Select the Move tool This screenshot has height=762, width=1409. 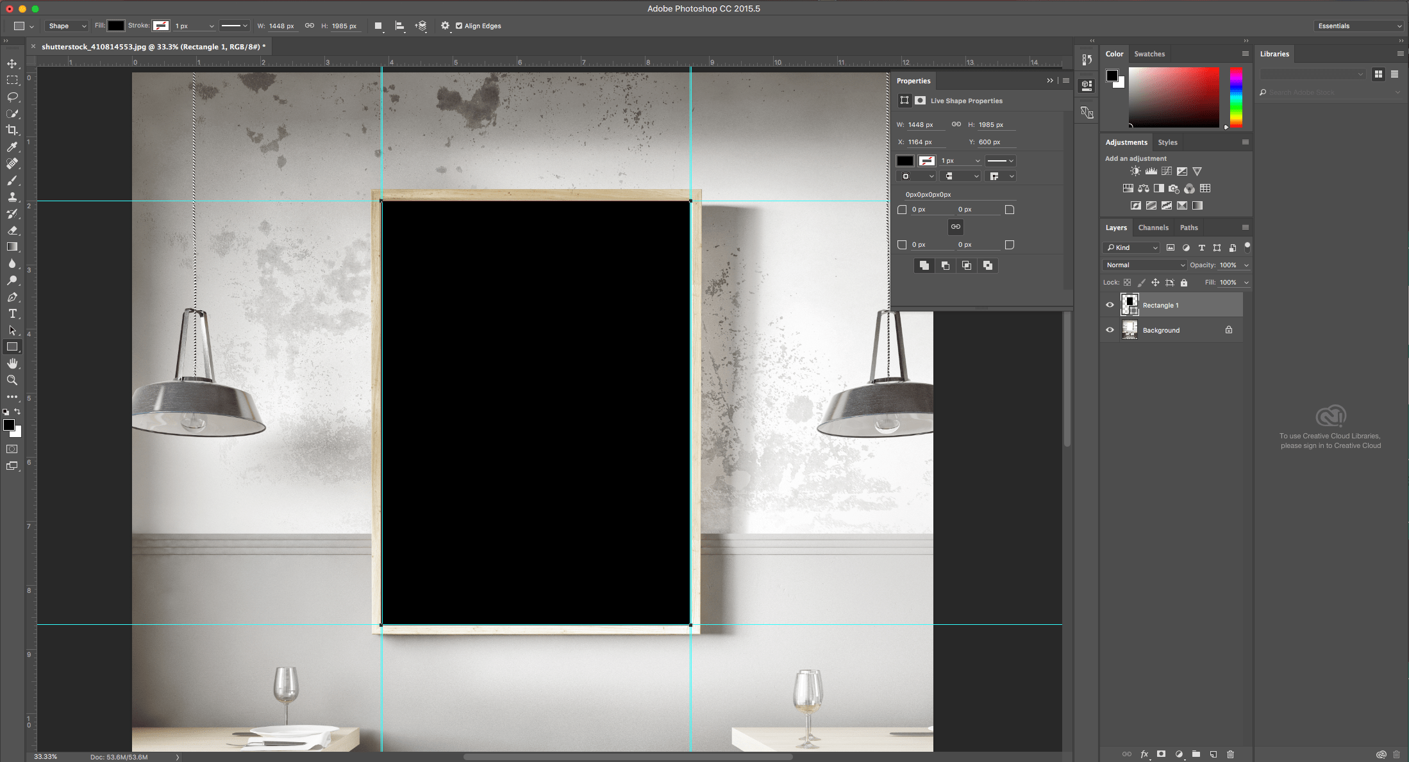click(13, 63)
